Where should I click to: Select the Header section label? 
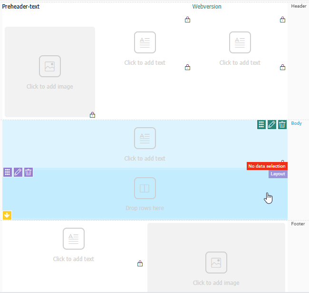coord(299,6)
